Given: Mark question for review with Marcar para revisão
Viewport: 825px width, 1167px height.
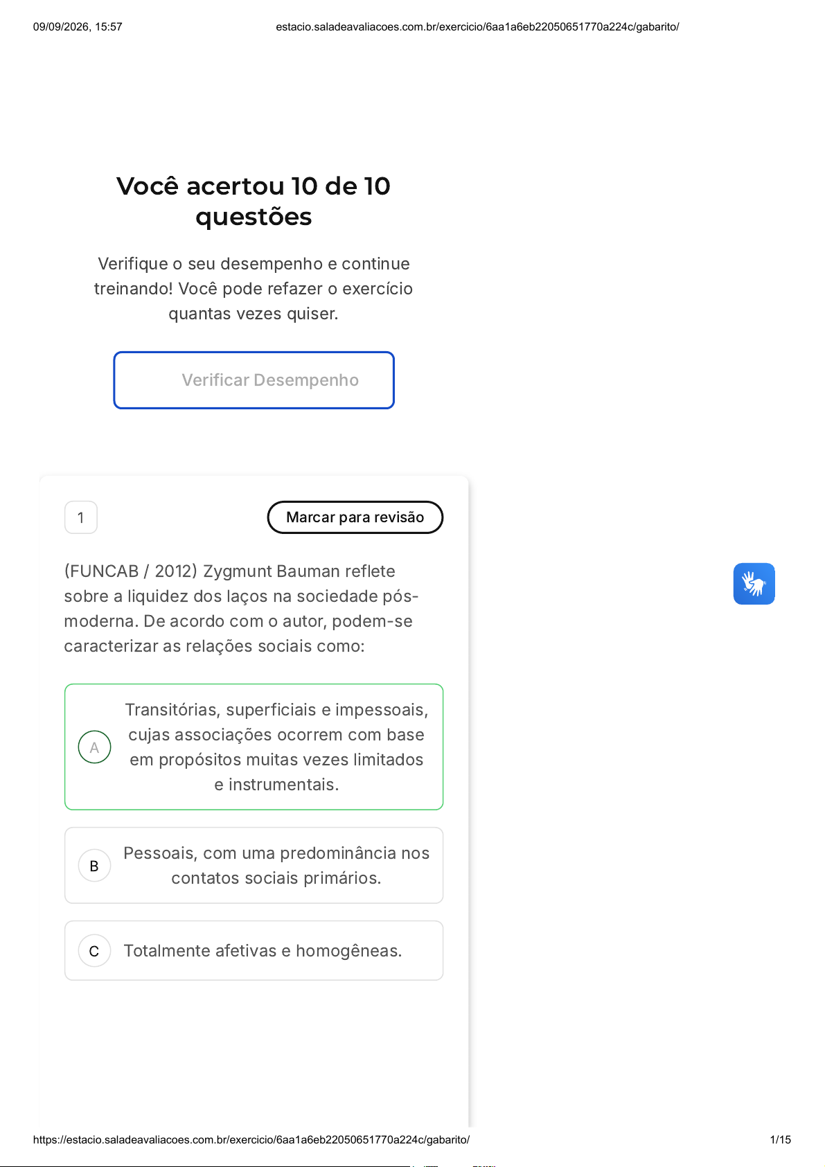Looking at the screenshot, I should click(x=355, y=517).
